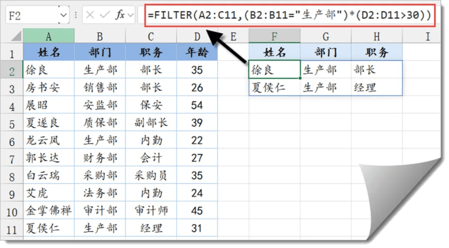Select age cell 45
The image size is (449, 248).
pyautogui.click(x=197, y=211)
